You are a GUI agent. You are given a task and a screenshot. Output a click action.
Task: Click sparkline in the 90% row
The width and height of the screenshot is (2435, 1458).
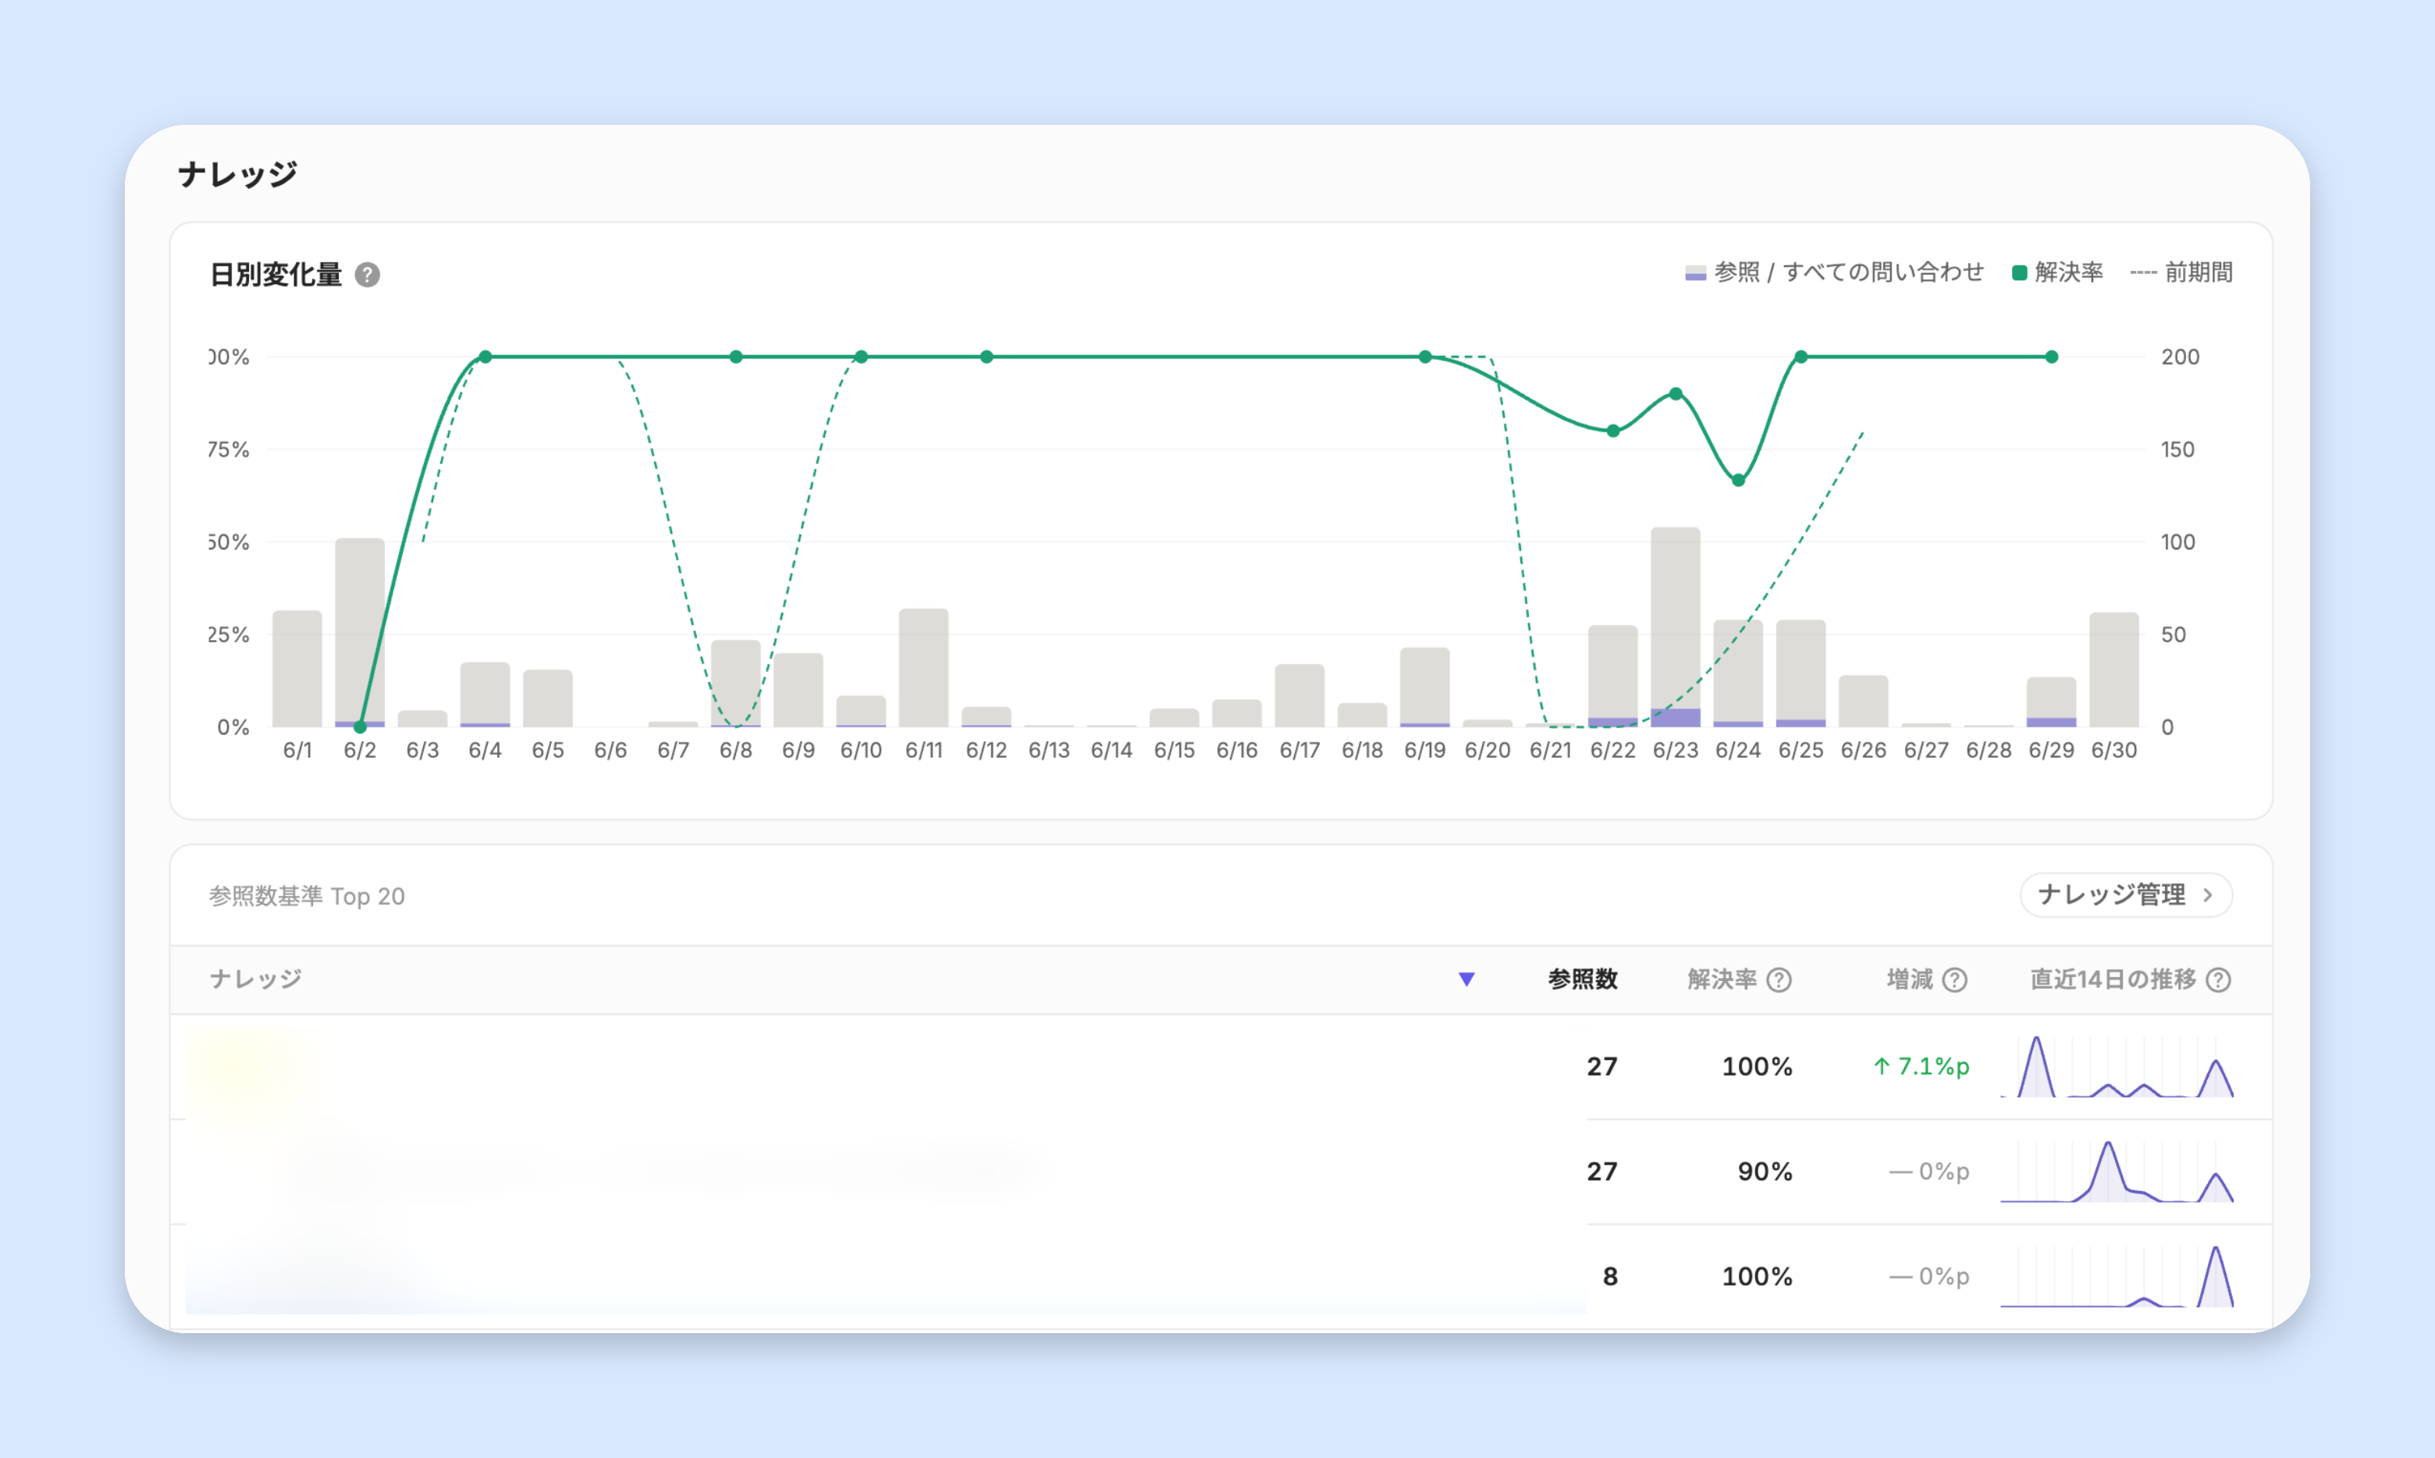pyautogui.click(x=2117, y=1171)
